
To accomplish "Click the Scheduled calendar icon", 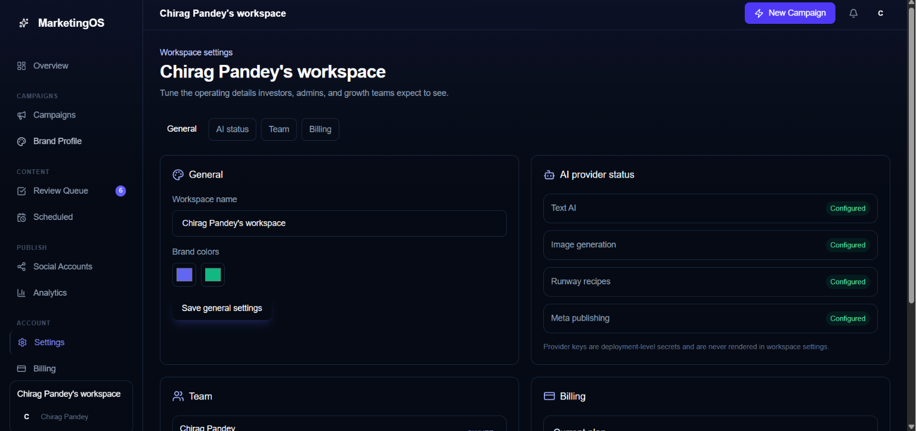I will point(21,217).
